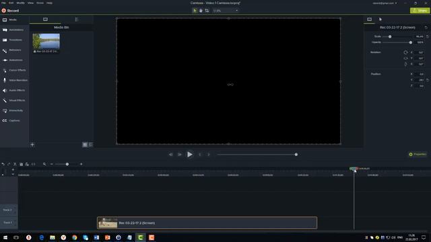The height and width of the screenshot is (242, 431).
Task: Click the Play button
Action: pos(190,155)
